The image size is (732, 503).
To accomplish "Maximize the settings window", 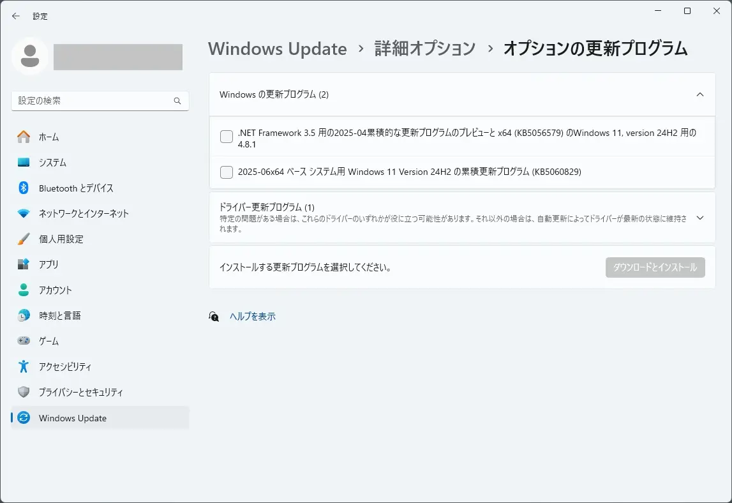I will point(687,11).
